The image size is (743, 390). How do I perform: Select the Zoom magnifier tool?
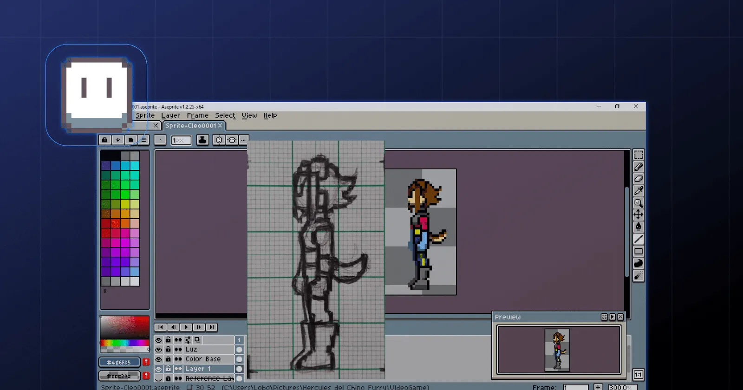click(639, 203)
